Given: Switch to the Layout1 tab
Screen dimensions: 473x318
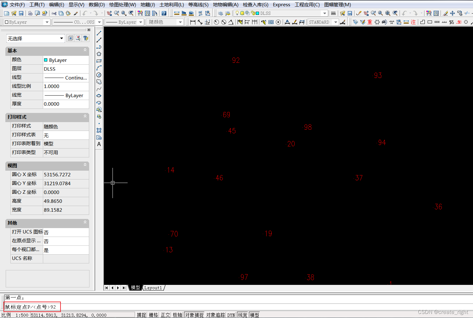Looking at the screenshot, I should 153,288.
